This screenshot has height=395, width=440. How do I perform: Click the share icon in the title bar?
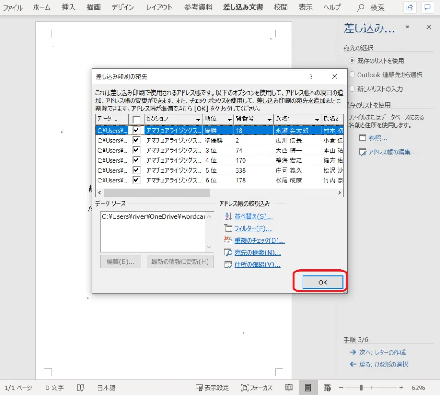click(410, 7)
